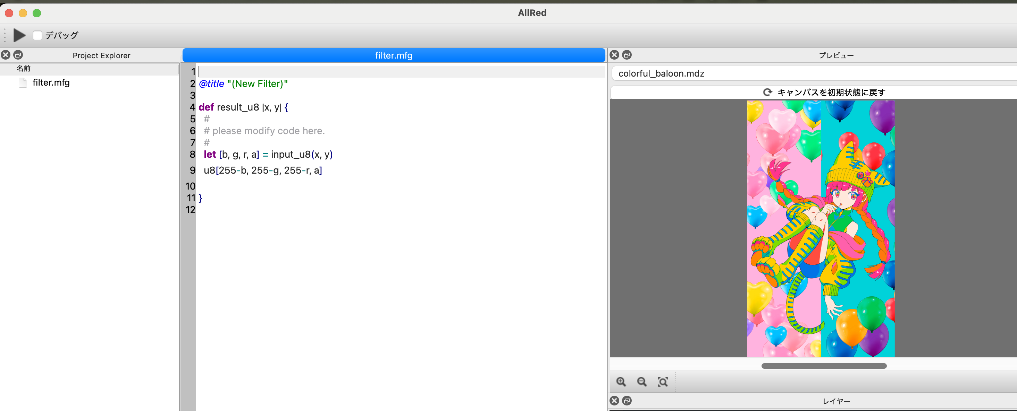Image resolution: width=1017 pixels, height=411 pixels.
Task: Close the Project Explorer panel
Action: tap(6, 55)
